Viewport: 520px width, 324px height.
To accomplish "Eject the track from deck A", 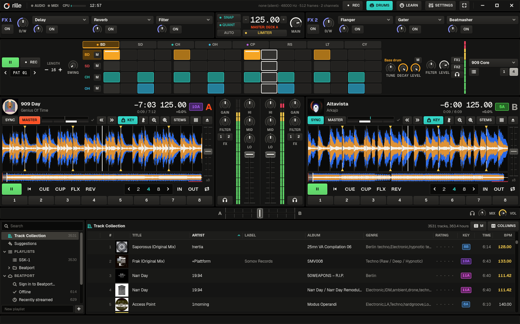I will tap(207, 120).
